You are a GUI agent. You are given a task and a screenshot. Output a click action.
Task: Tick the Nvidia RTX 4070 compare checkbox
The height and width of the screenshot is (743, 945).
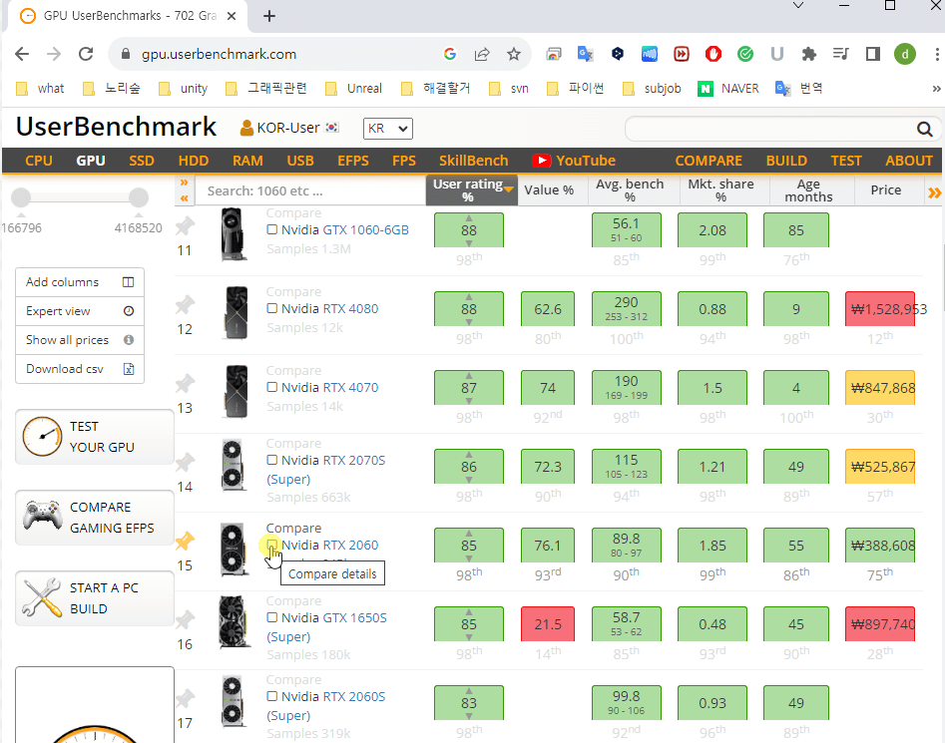pos(271,387)
